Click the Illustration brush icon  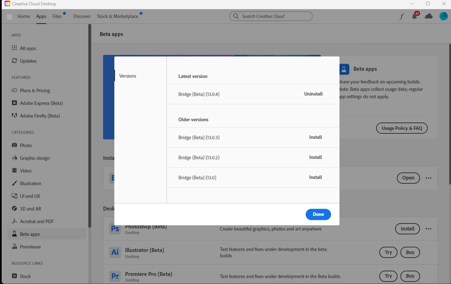click(x=14, y=183)
